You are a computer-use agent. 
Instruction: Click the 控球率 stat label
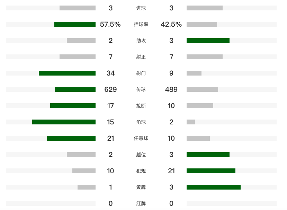pyautogui.click(x=141, y=24)
